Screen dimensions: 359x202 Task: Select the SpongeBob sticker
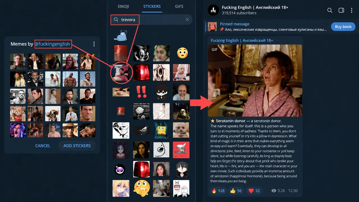pos(161,130)
